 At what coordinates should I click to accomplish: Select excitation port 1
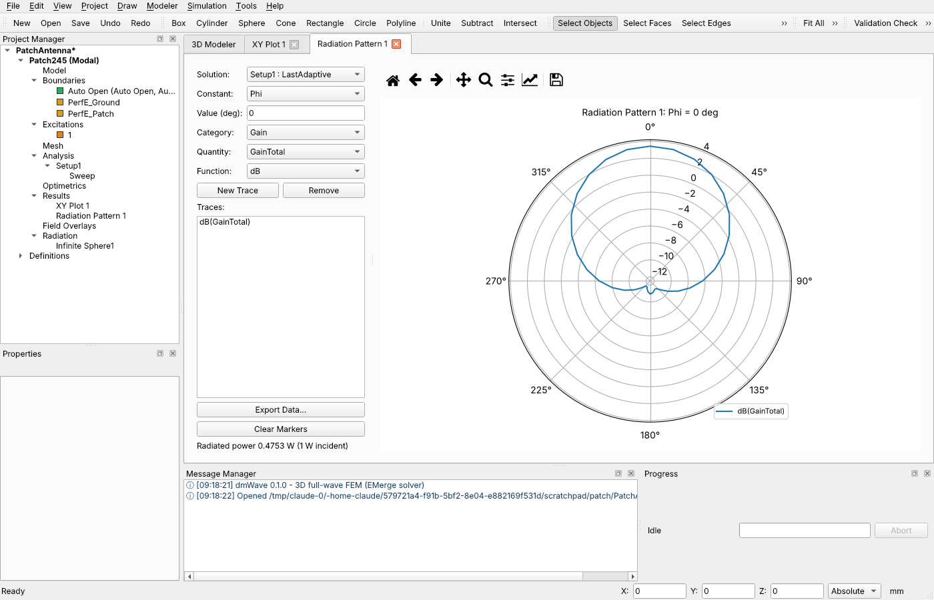click(69, 135)
